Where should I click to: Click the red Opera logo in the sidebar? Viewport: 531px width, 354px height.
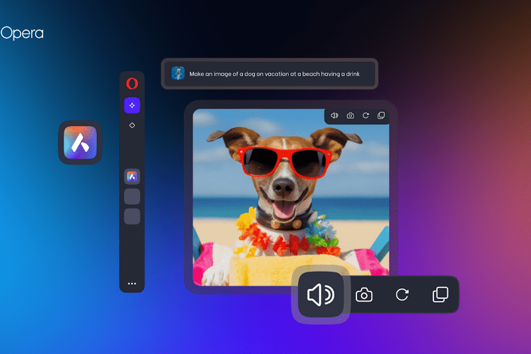click(x=132, y=84)
